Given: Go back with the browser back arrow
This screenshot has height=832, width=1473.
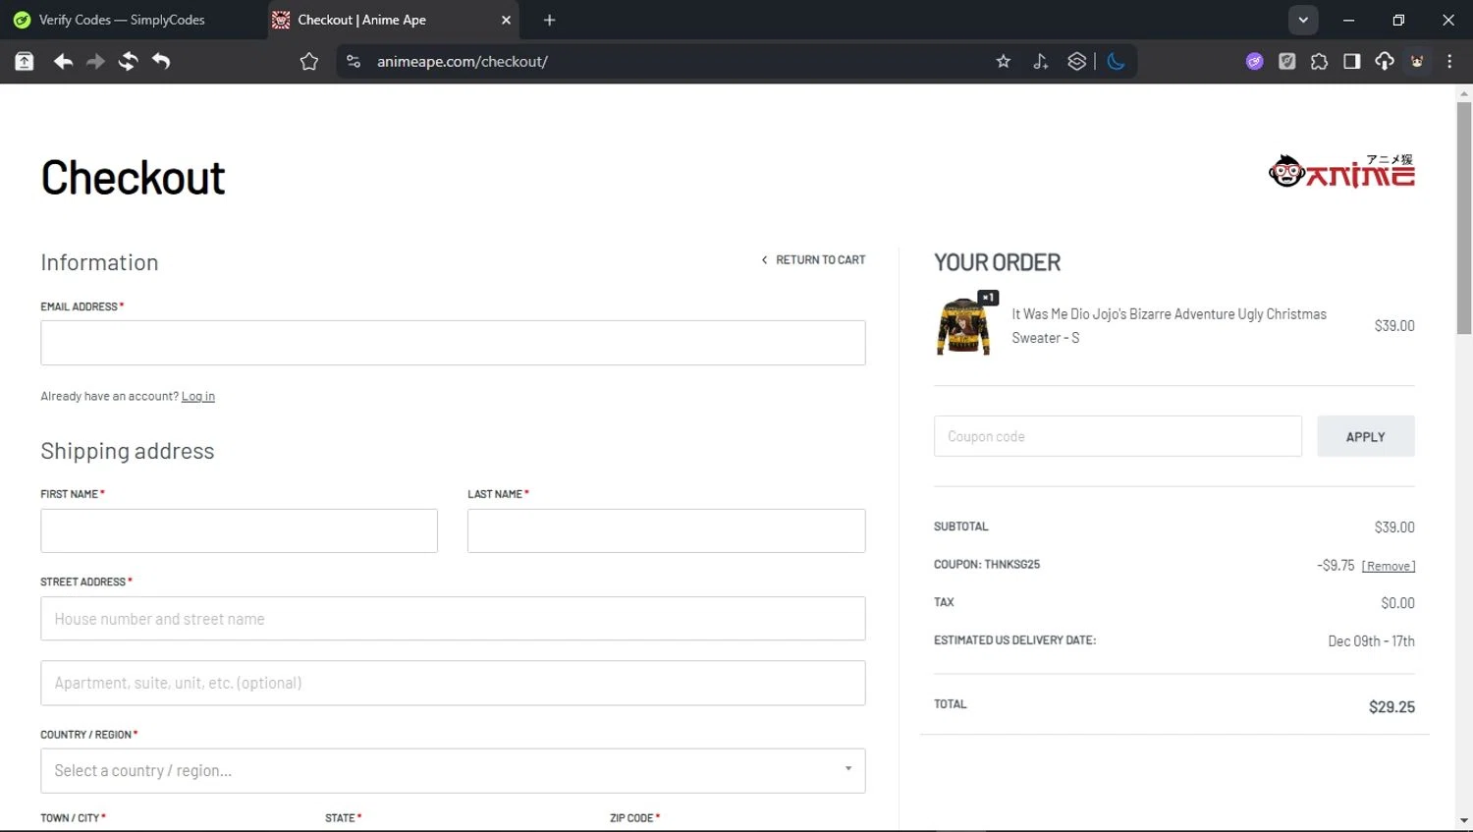Looking at the screenshot, I should pos(63,61).
